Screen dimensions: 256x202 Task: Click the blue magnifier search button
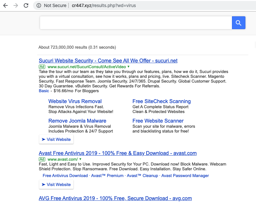click(238, 23)
